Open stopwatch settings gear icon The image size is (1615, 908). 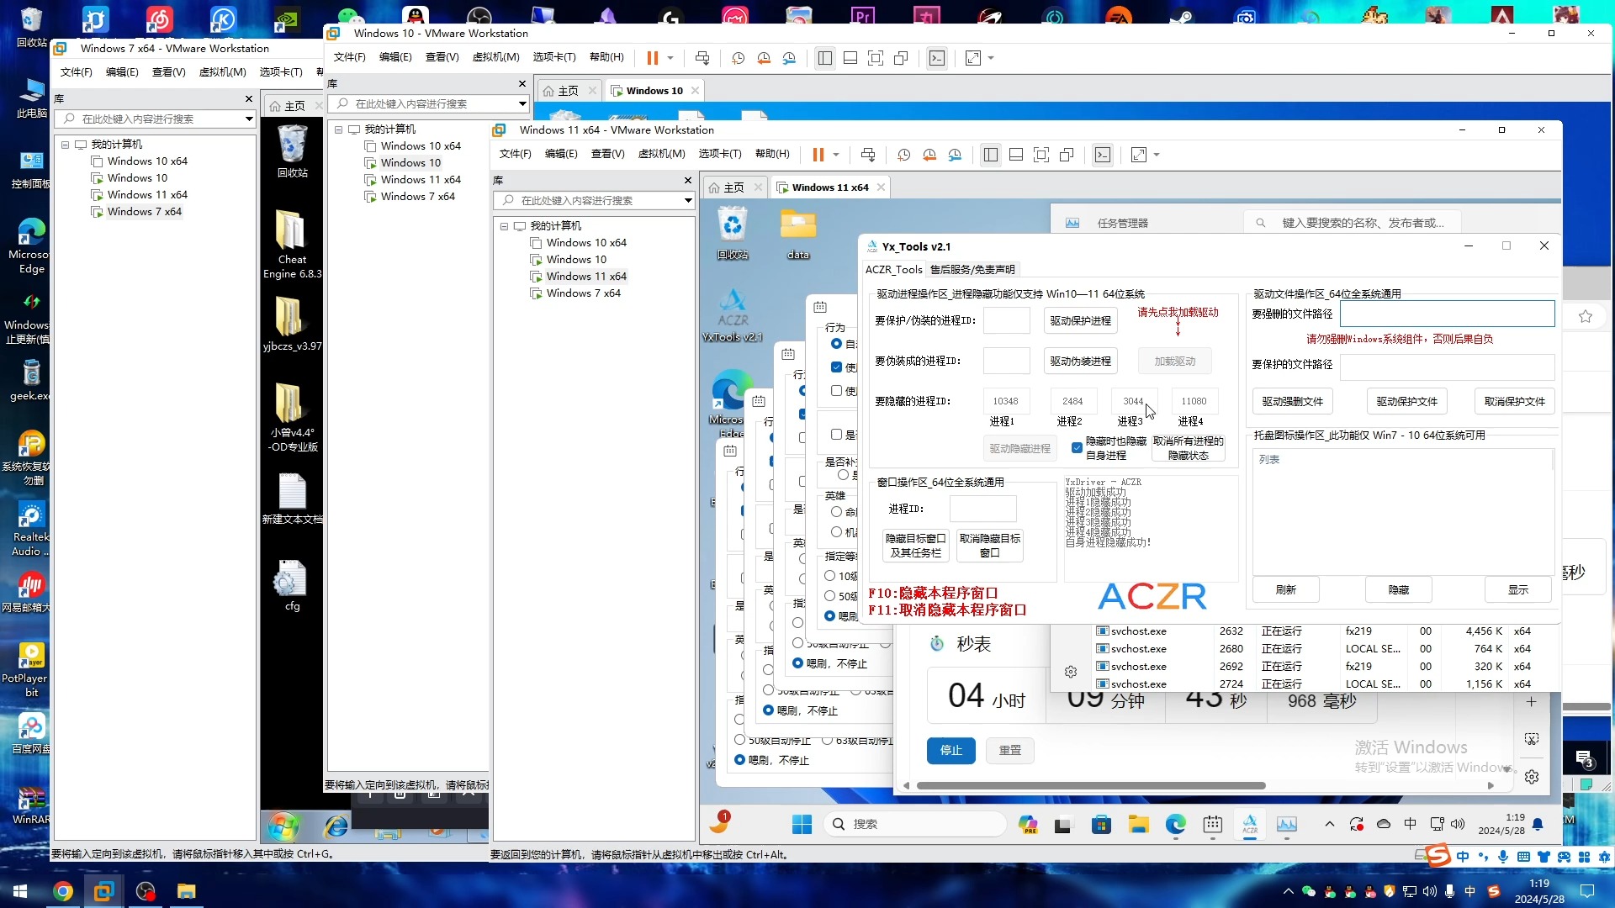coord(1532,777)
